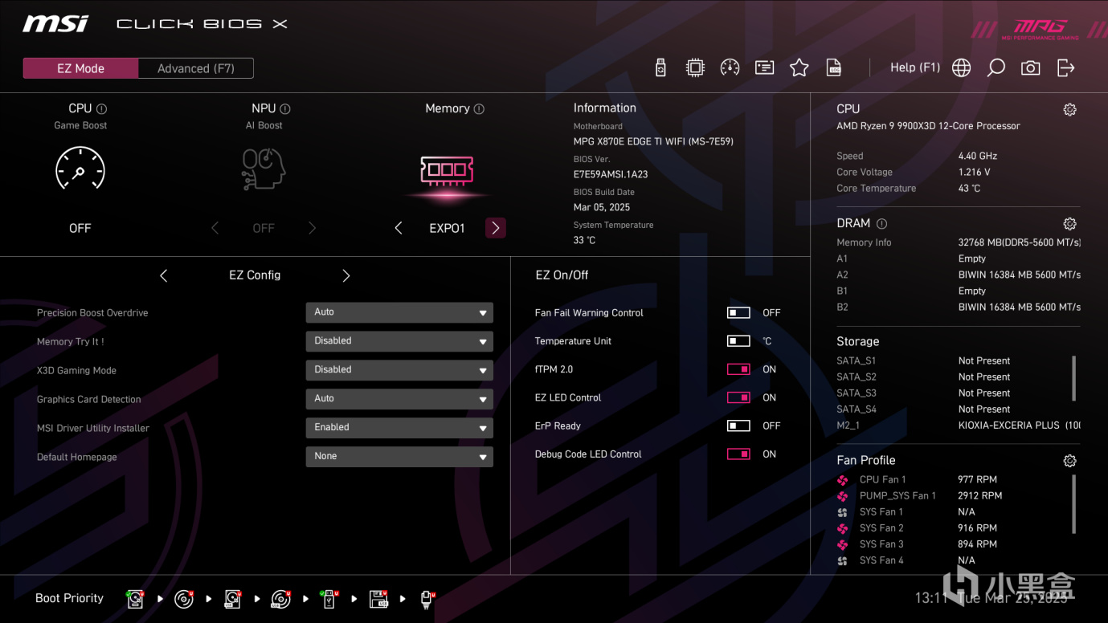Change language with the globe icon
The image size is (1108, 623).
pos(961,68)
